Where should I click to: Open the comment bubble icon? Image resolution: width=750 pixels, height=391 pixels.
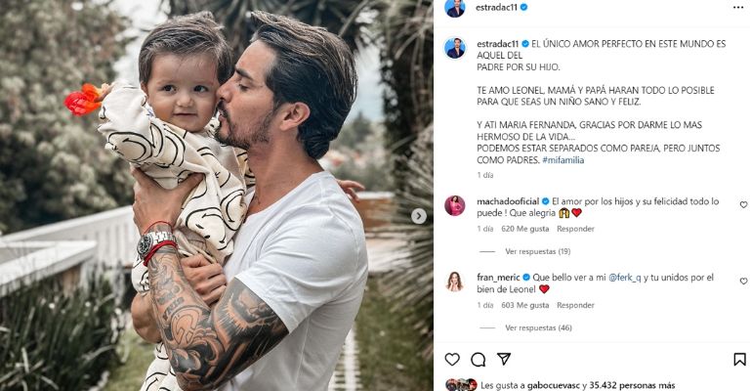478,360
